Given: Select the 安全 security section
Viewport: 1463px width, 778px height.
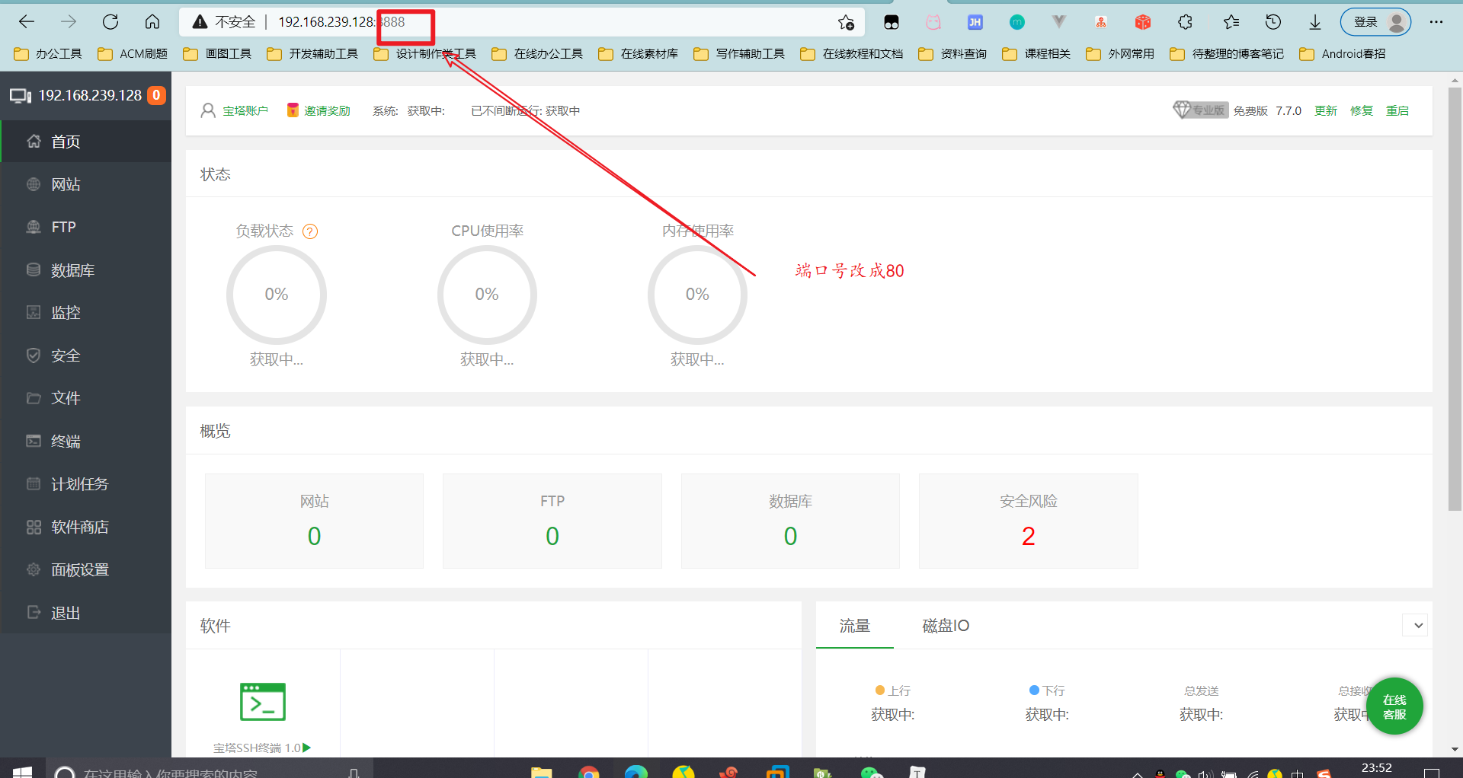Looking at the screenshot, I should 66,355.
